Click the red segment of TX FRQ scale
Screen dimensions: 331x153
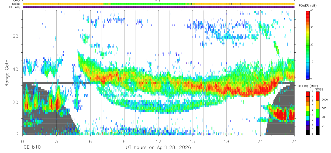(308, 94)
